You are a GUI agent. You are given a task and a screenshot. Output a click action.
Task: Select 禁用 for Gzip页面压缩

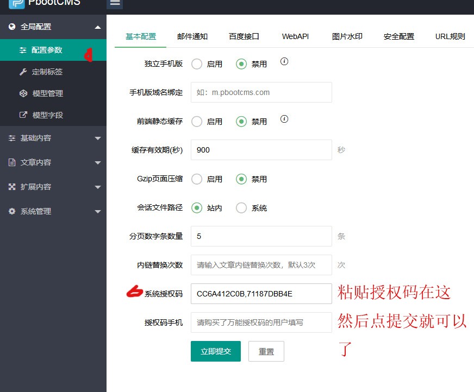[x=241, y=179]
